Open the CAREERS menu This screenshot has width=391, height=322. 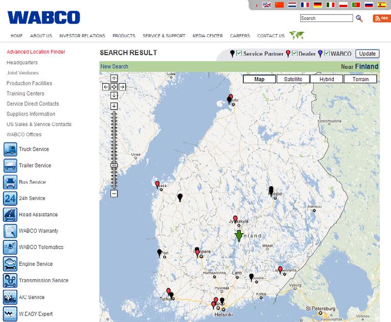[240, 36]
